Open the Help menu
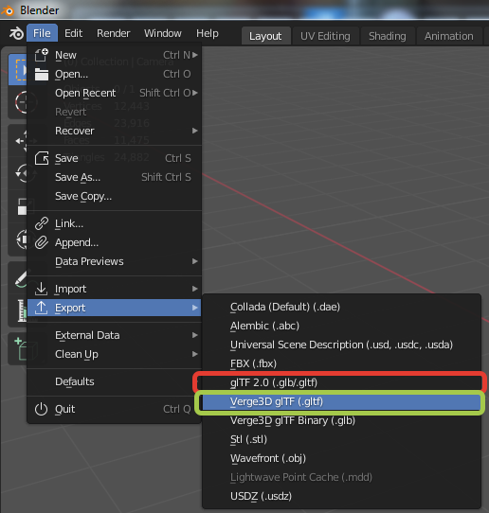The image size is (489, 513). [208, 33]
